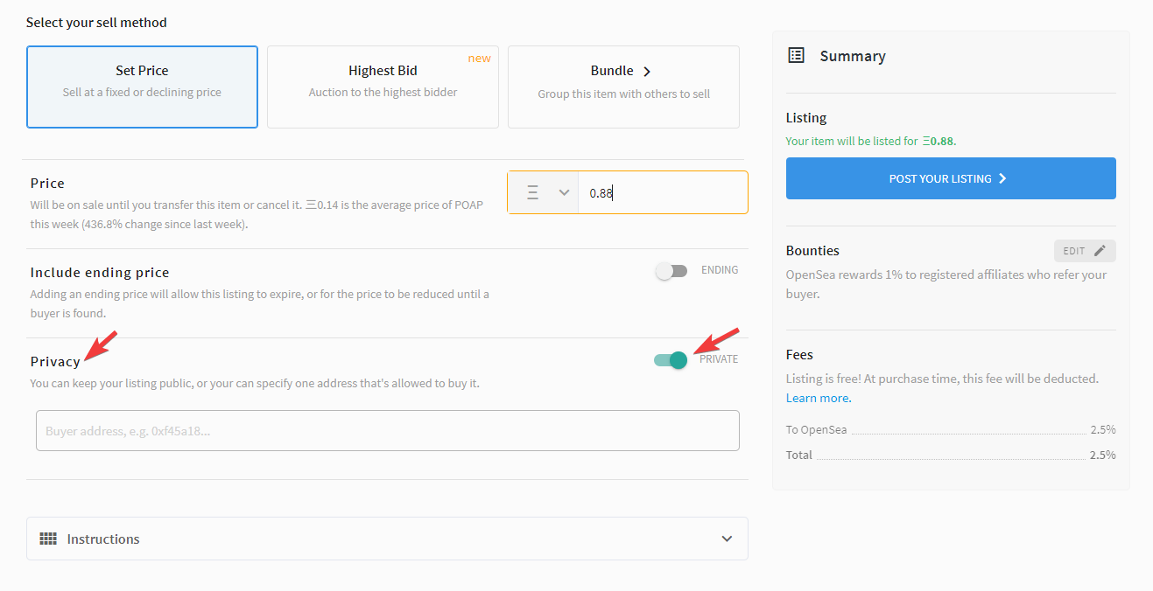Click the buyer address input field
The image size is (1153, 591).
(x=387, y=431)
